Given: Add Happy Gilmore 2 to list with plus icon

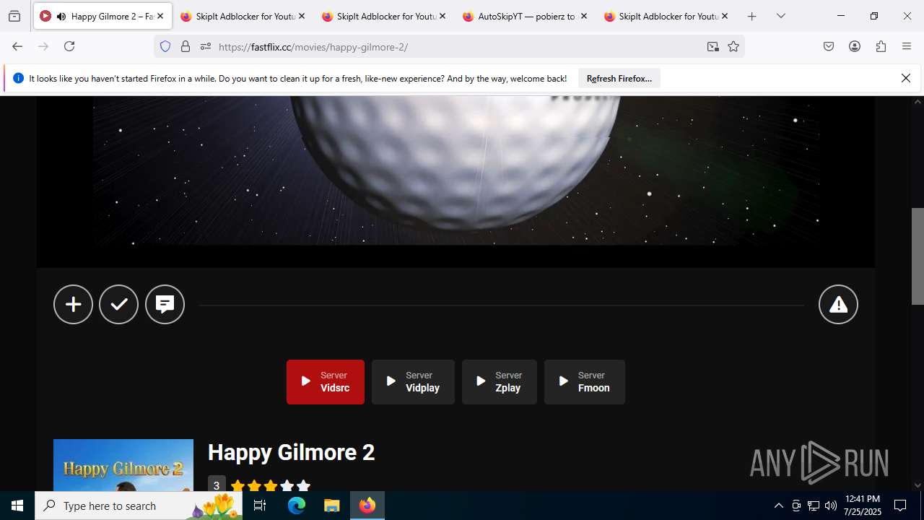Looking at the screenshot, I should 73,305.
